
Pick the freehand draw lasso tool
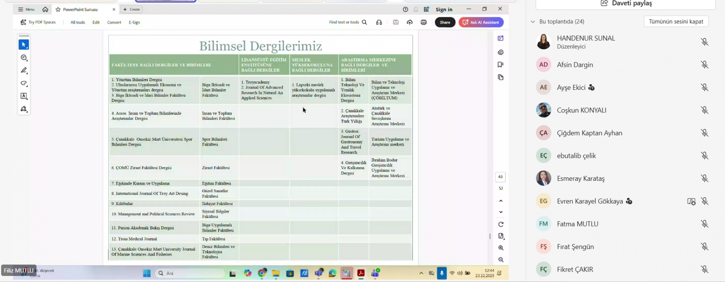coord(24,83)
